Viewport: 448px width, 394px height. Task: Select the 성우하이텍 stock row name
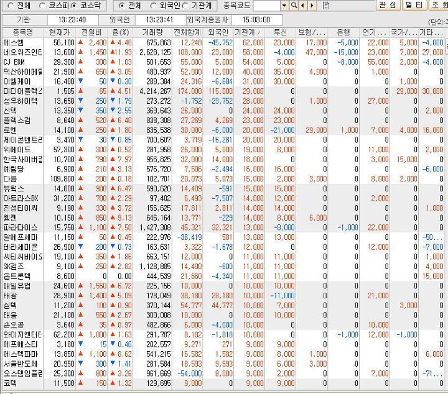[21, 101]
